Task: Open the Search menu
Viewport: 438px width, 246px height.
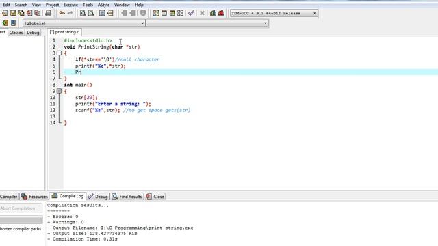Action: tap(21, 5)
